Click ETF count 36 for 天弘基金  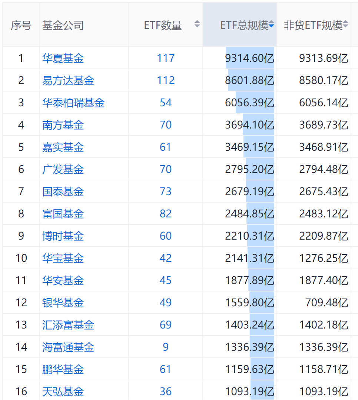click(x=166, y=391)
